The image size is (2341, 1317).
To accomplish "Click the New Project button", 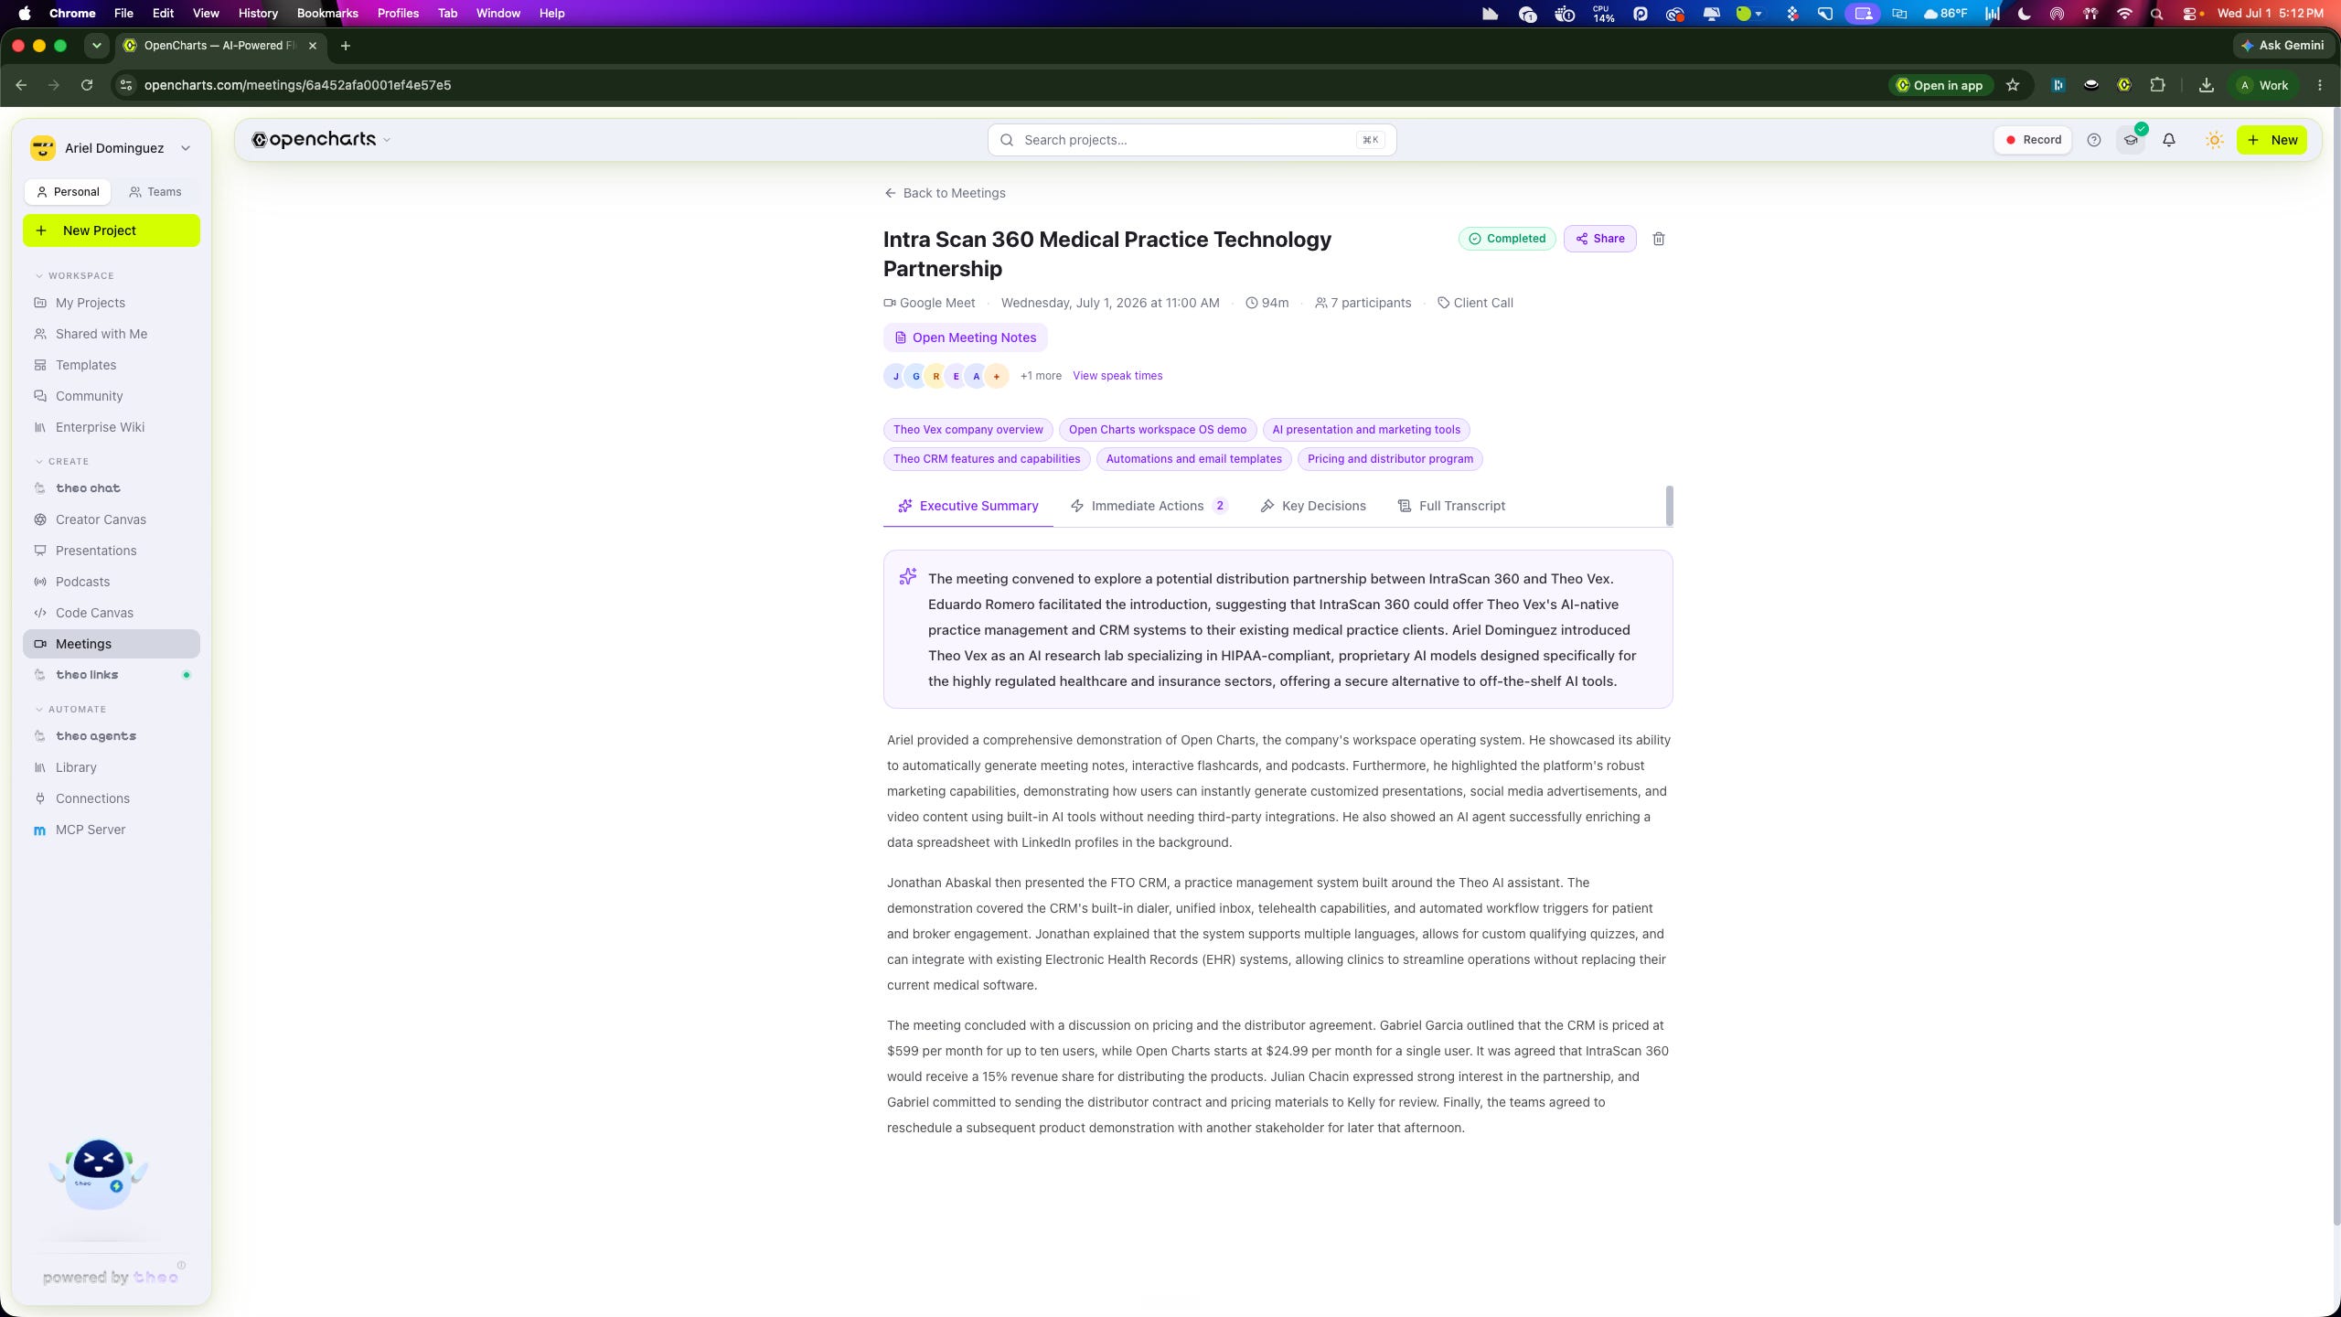I will tap(112, 230).
